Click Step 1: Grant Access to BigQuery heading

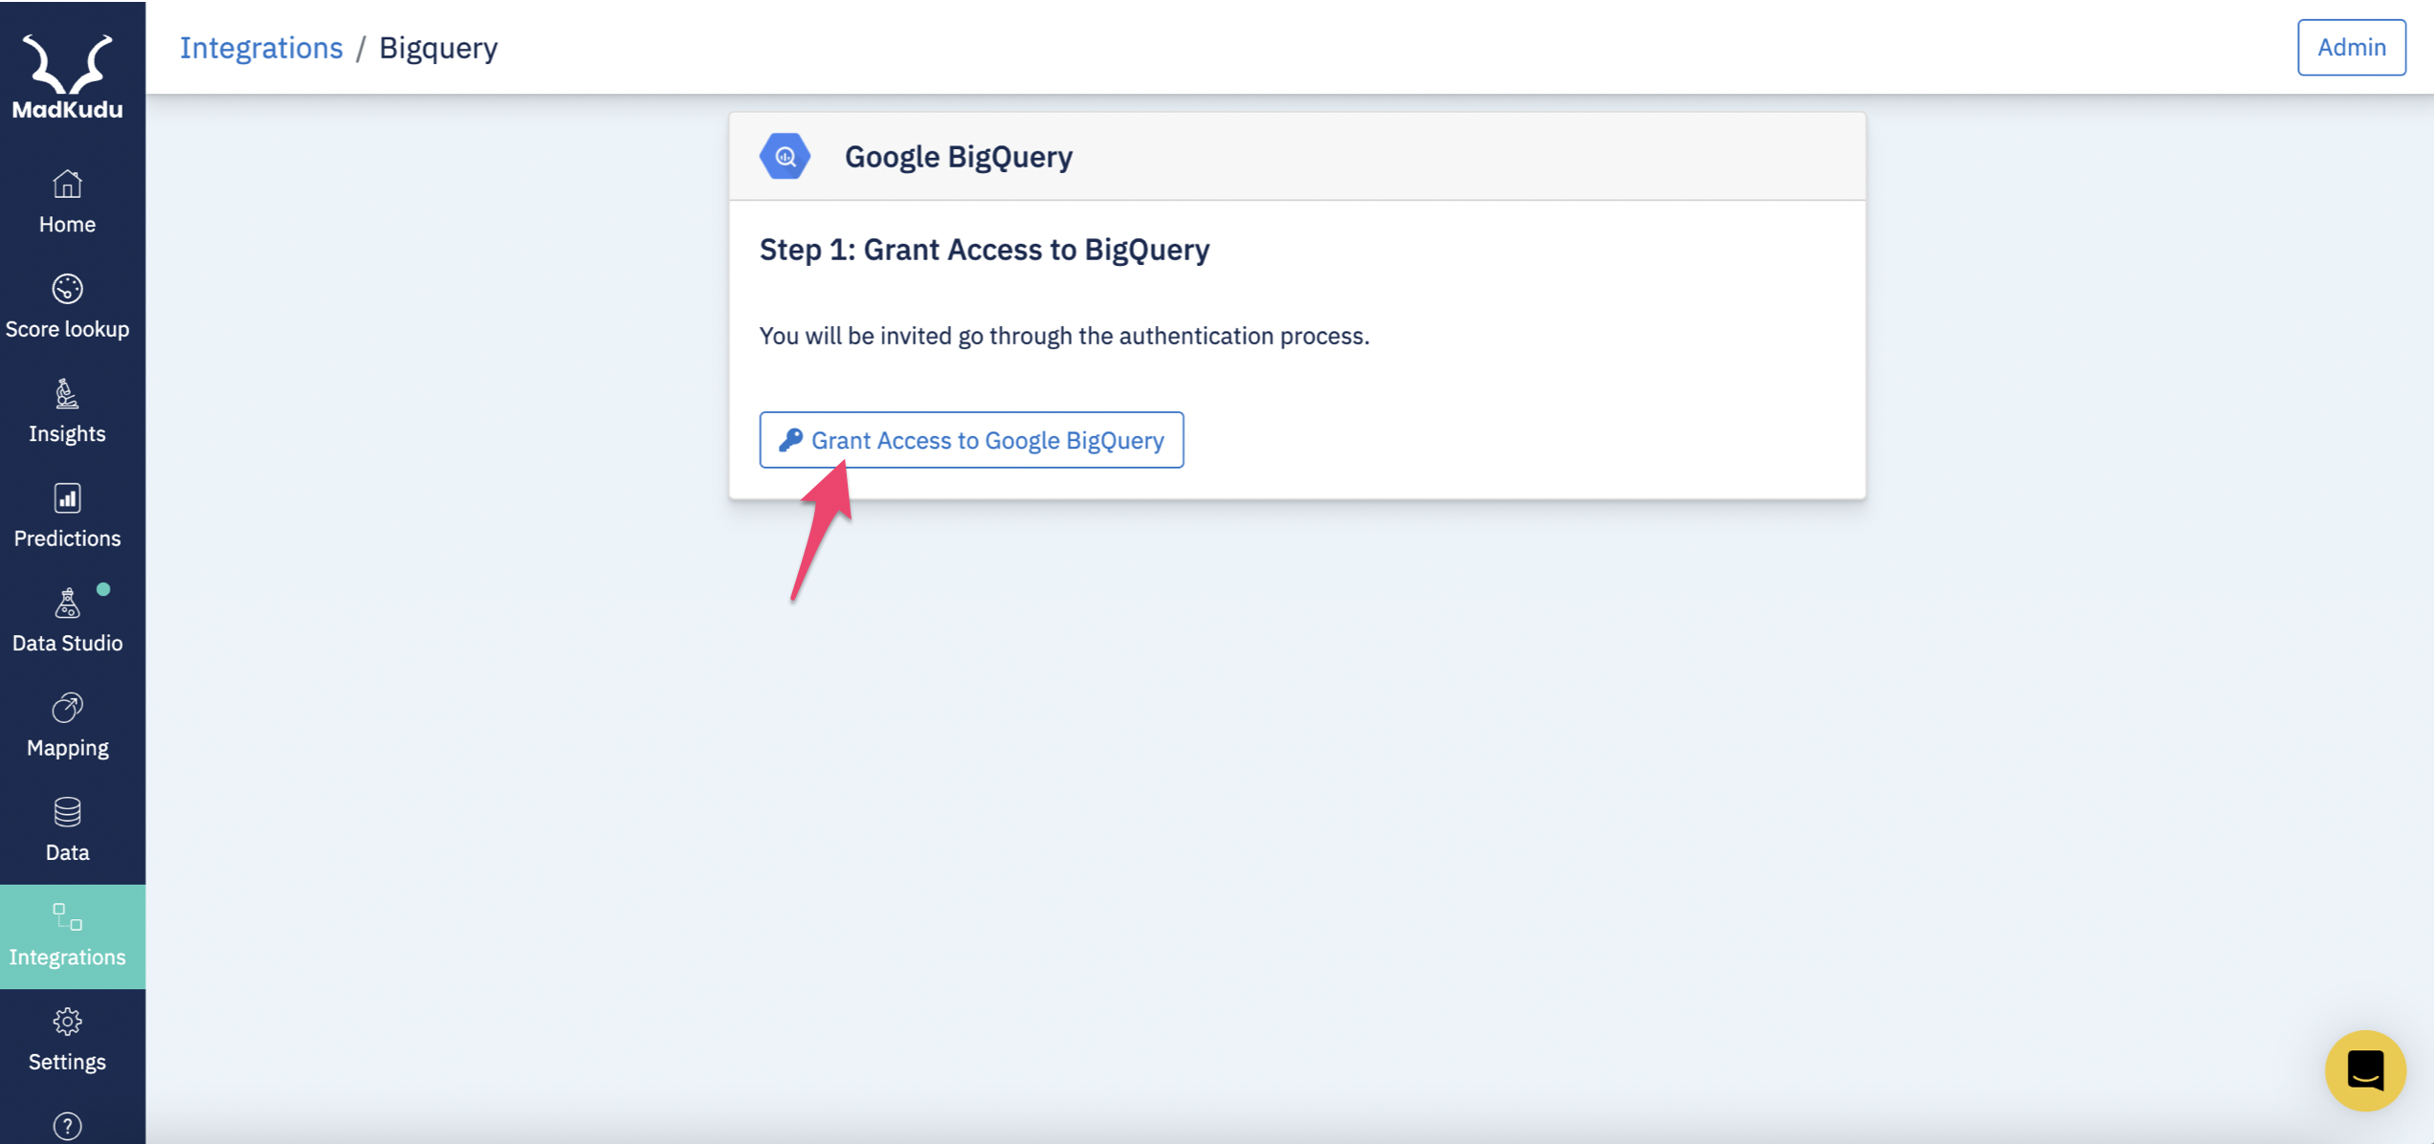pyautogui.click(x=985, y=249)
